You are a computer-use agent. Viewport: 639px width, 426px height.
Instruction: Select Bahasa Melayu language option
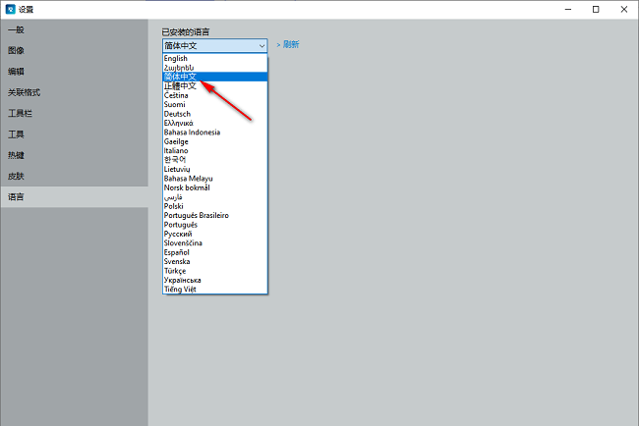coord(214,179)
